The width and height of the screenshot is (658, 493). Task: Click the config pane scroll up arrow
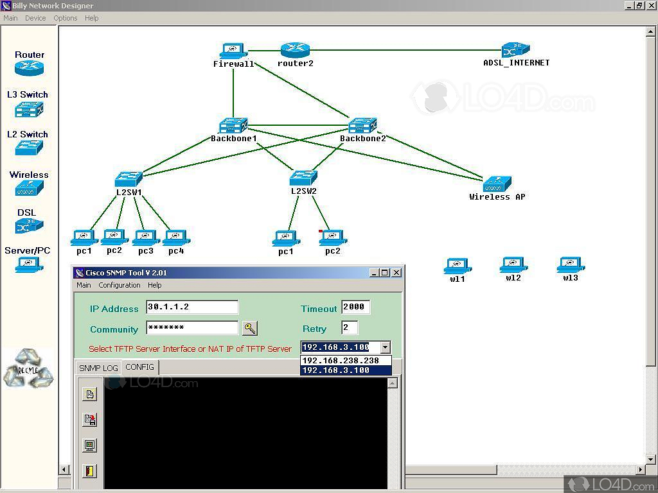[393, 383]
